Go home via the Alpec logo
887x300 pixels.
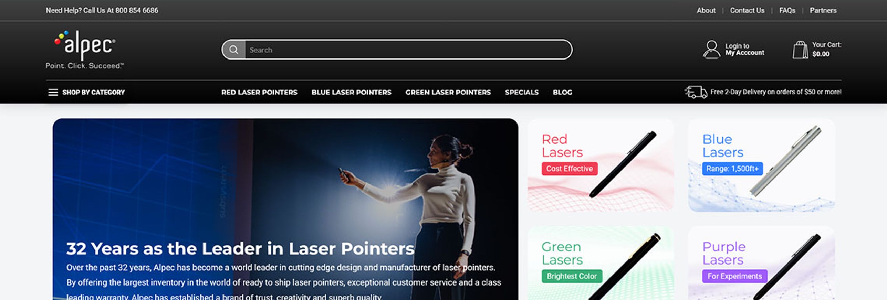pyautogui.click(x=85, y=50)
